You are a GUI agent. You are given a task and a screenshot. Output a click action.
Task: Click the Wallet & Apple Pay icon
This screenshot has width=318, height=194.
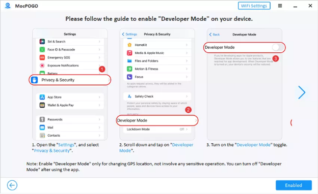point(42,105)
